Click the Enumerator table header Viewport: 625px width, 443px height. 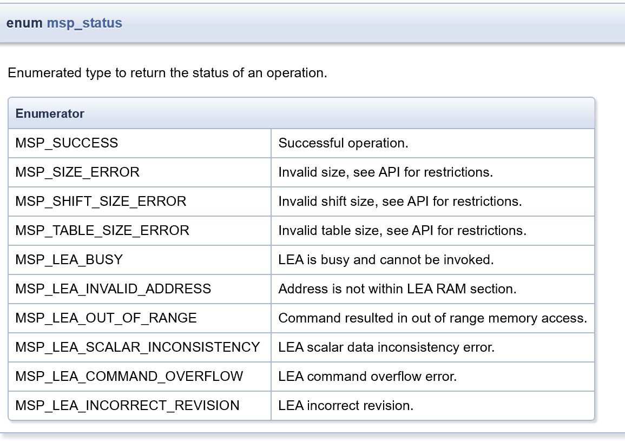point(50,113)
